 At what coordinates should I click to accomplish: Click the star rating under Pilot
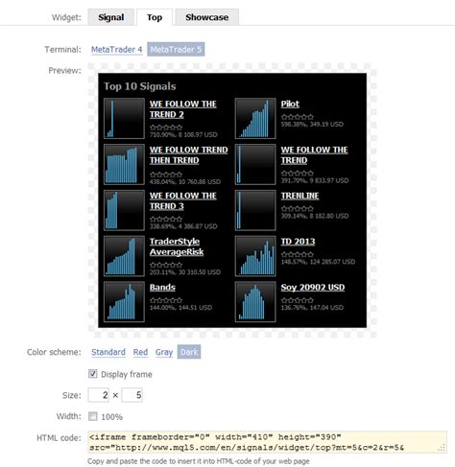click(298, 117)
